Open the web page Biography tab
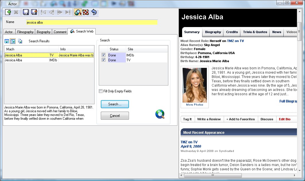 pyautogui.click(x=213, y=32)
